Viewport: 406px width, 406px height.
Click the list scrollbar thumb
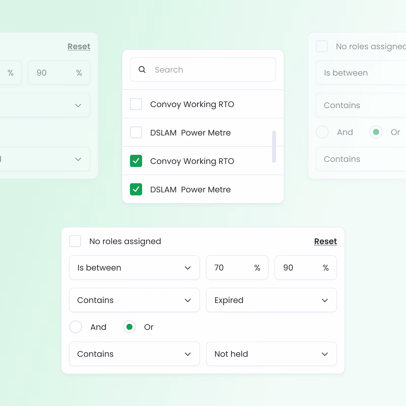[x=274, y=146]
